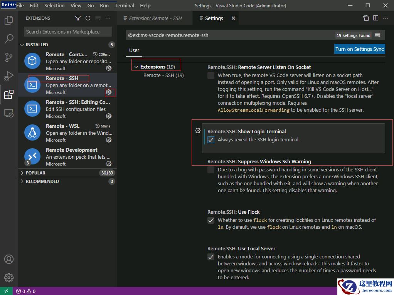Click Search Extensions in Marketplace field
The image size is (394, 295).
pos(68,32)
